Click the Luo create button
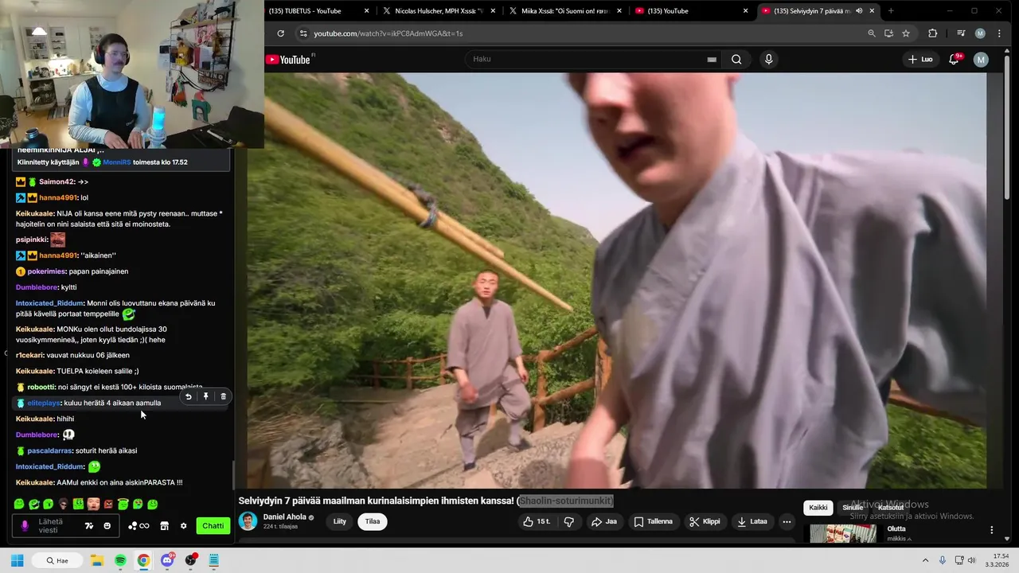Image resolution: width=1019 pixels, height=573 pixels. [920, 59]
